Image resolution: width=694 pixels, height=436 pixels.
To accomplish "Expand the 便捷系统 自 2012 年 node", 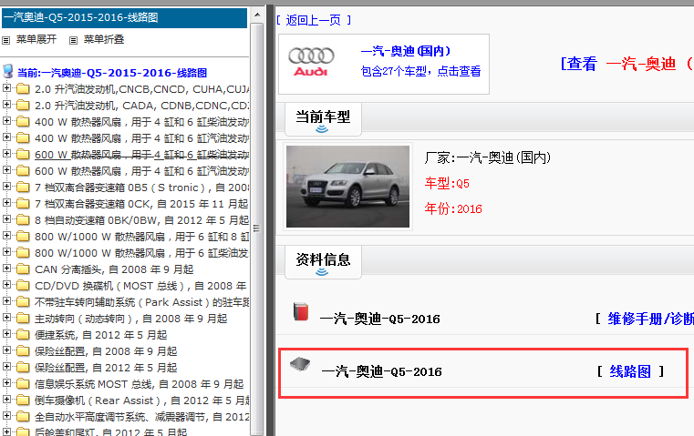I will (x=6, y=333).
